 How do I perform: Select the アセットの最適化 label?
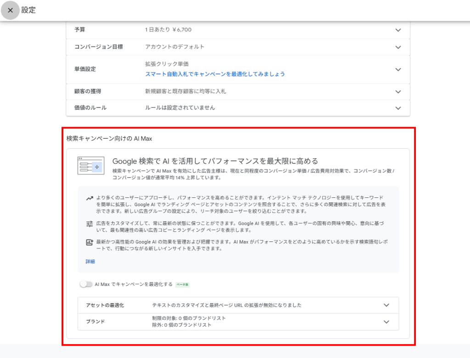tap(105, 305)
